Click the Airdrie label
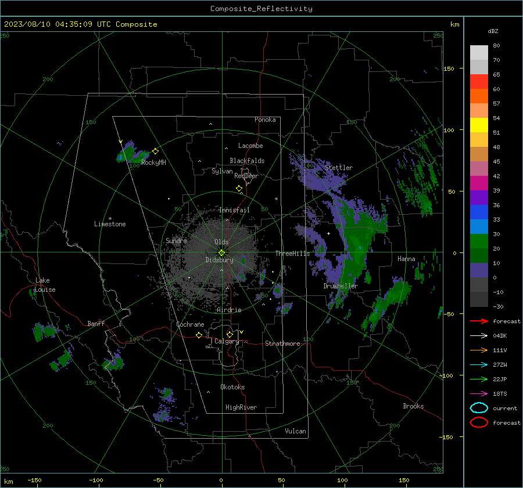Image resolution: width=523 pixels, height=488 pixels. pyautogui.click(x=229, y=310)
